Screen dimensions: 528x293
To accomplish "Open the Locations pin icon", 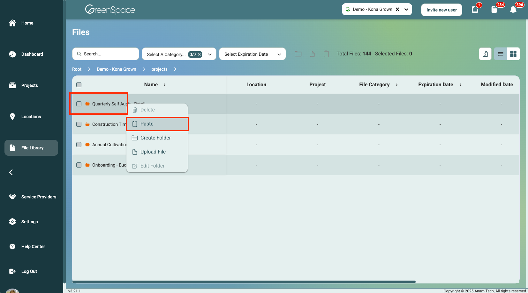I will 12,117.
